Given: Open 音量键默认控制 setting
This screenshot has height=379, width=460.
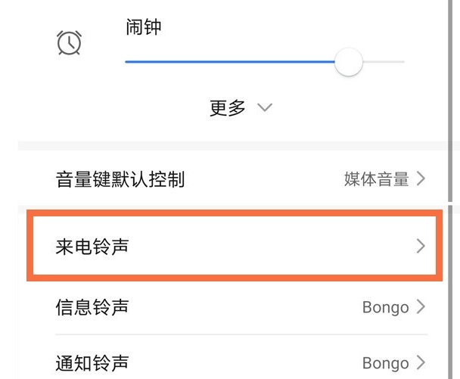Looking at the screenshot, I should tap(120, 179).
